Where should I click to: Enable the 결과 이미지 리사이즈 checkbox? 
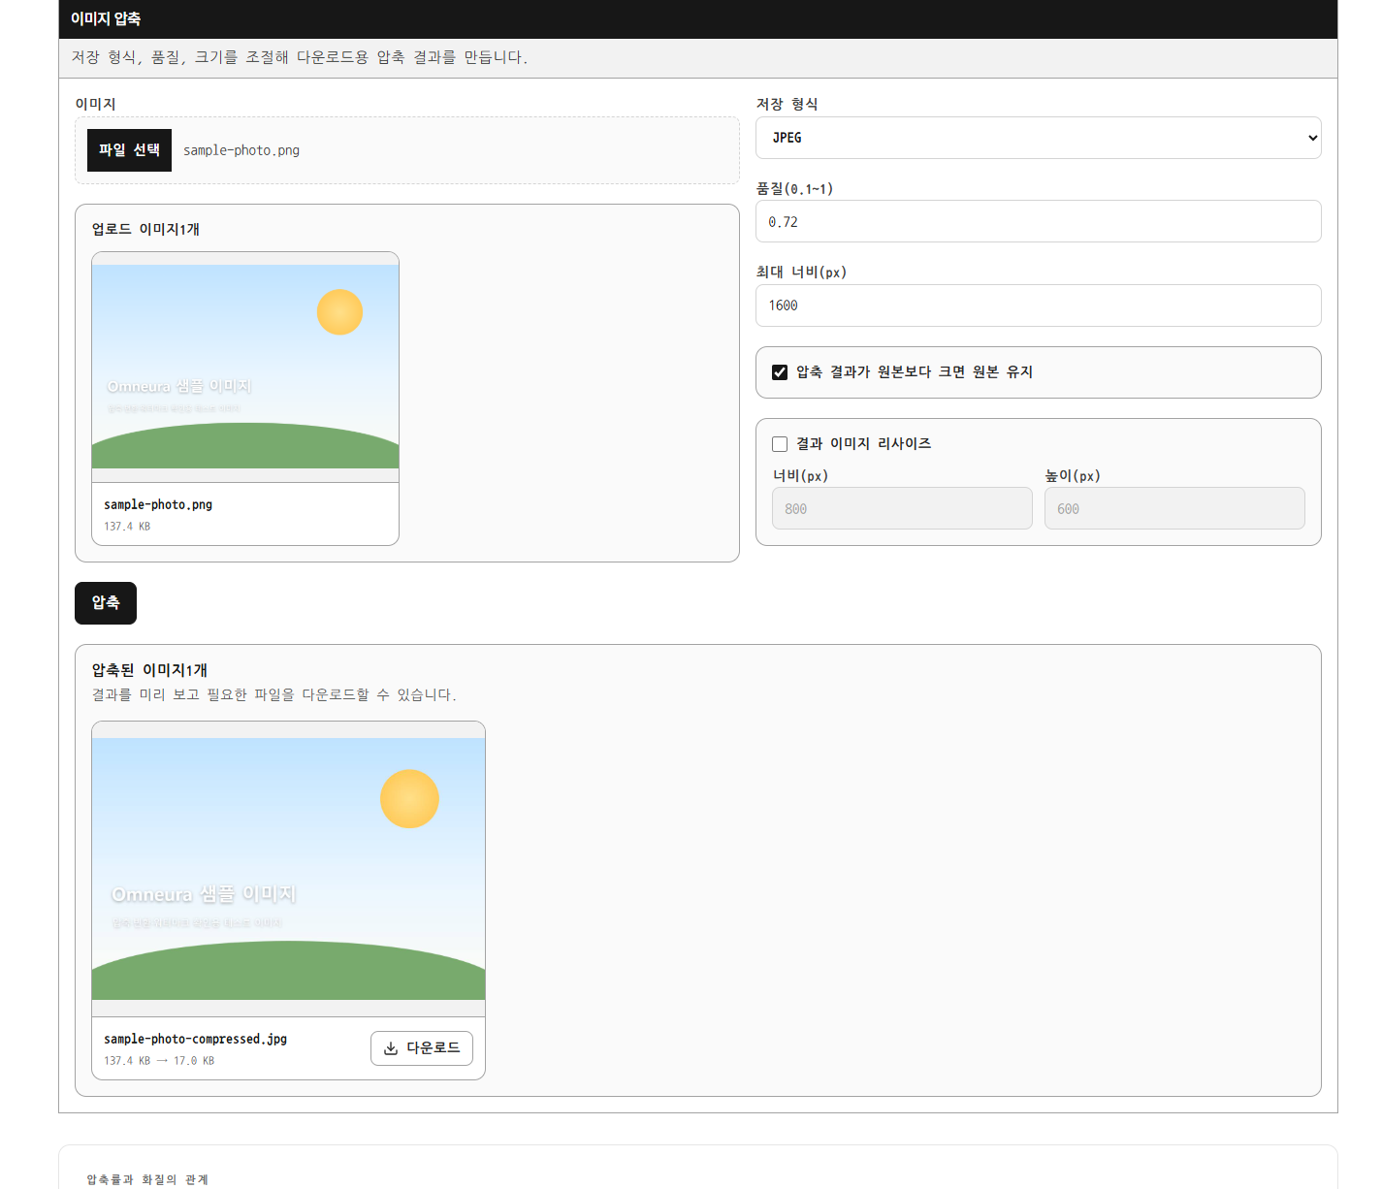[x=780, y=444]
